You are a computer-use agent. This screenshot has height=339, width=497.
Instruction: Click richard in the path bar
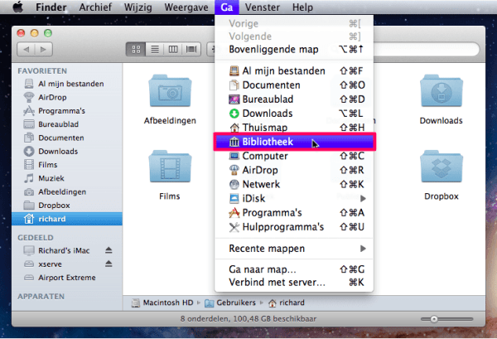[287, 303]
